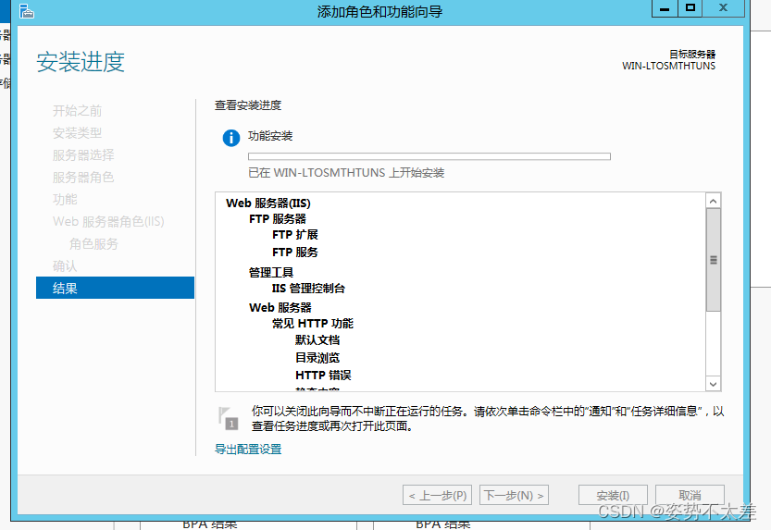Click the scroll down arrow of feature list
Image resolution: width=771 pixels, height=530 pixels.
(x=713, y=384)
